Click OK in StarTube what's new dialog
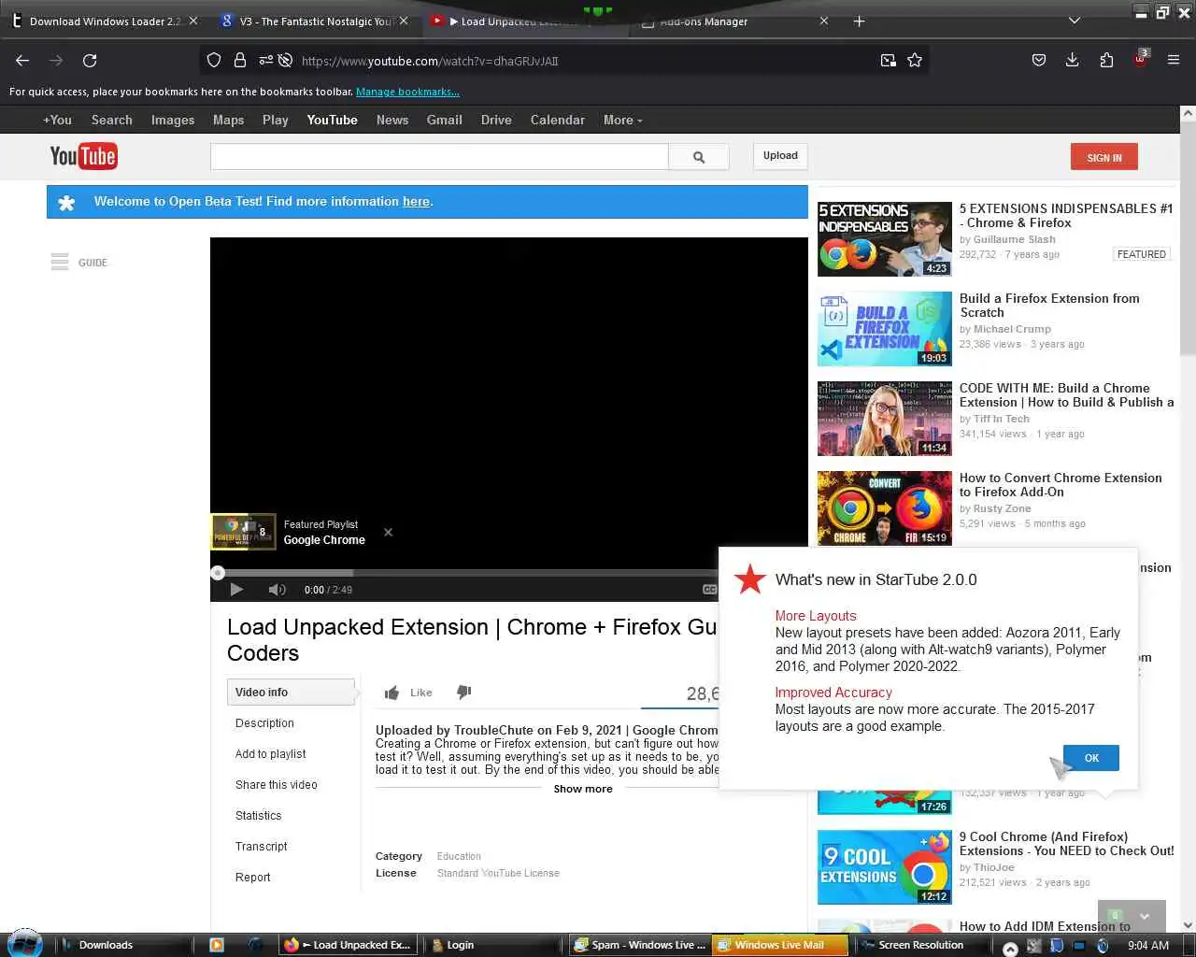 (1091, 758)
